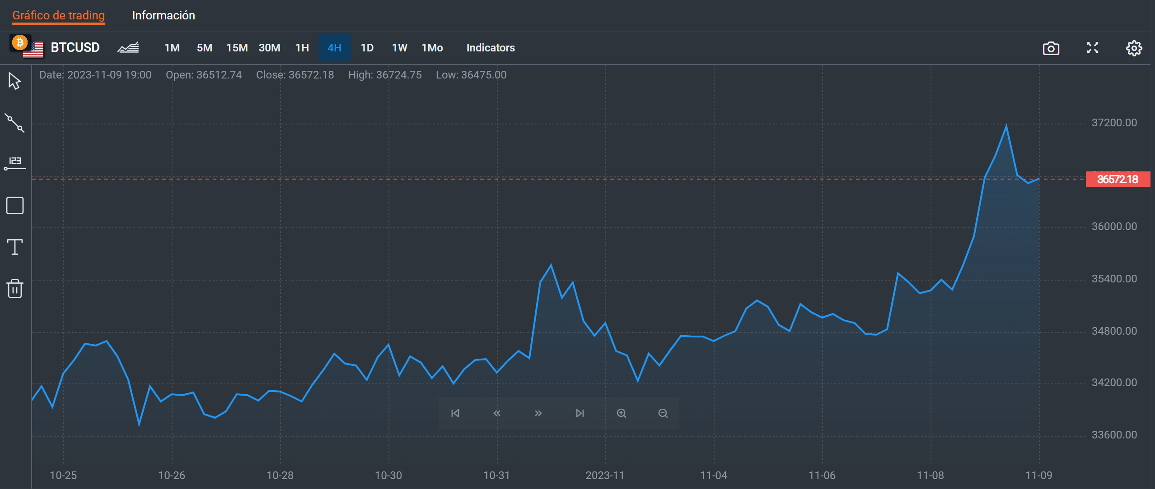Jump to the first chart data
The image size is (1155, 489).
pyautogui.click(x=455, y=413)
